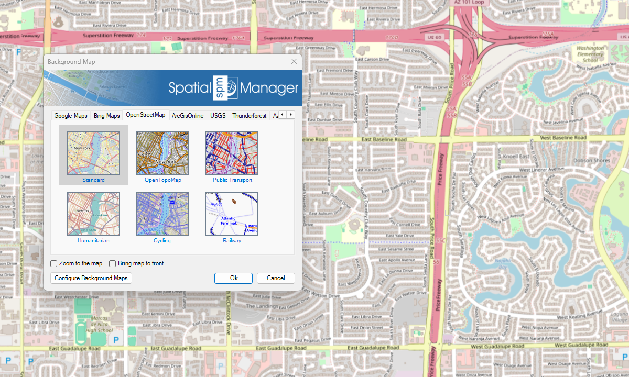Click the Standard label link

(x=93, y=180)
